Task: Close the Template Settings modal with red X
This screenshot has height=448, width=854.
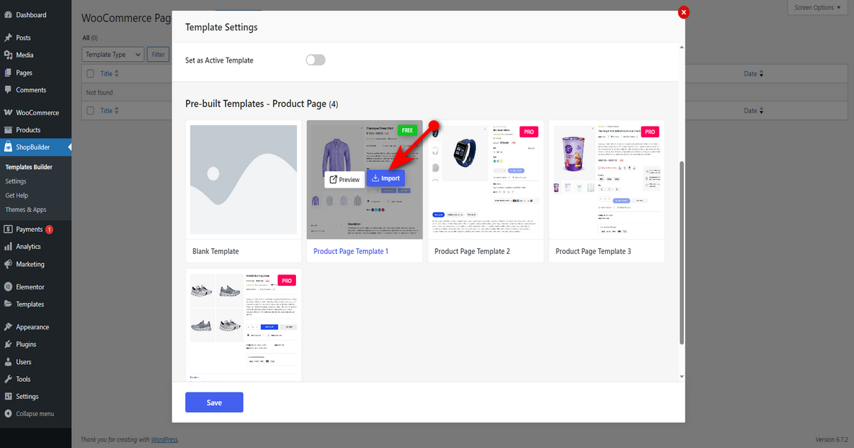Action: click(x=684, y=12)
